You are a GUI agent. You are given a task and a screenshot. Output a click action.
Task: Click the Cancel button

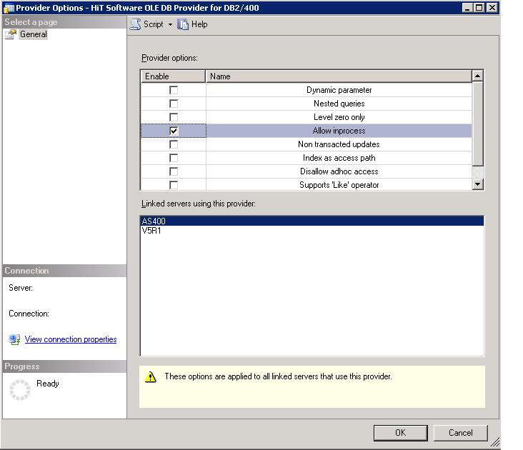point(461,433)
